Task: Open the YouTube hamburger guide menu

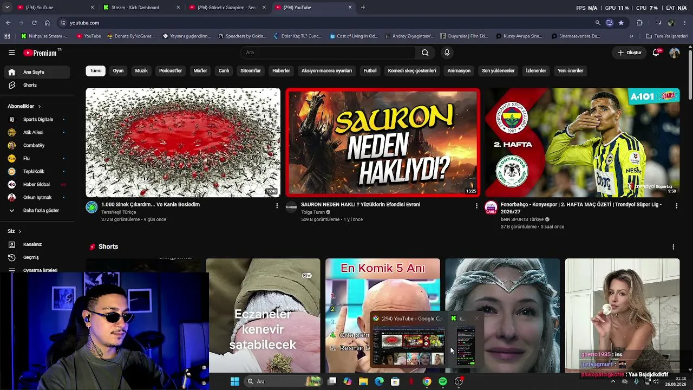Action: (x=11, y=53)
